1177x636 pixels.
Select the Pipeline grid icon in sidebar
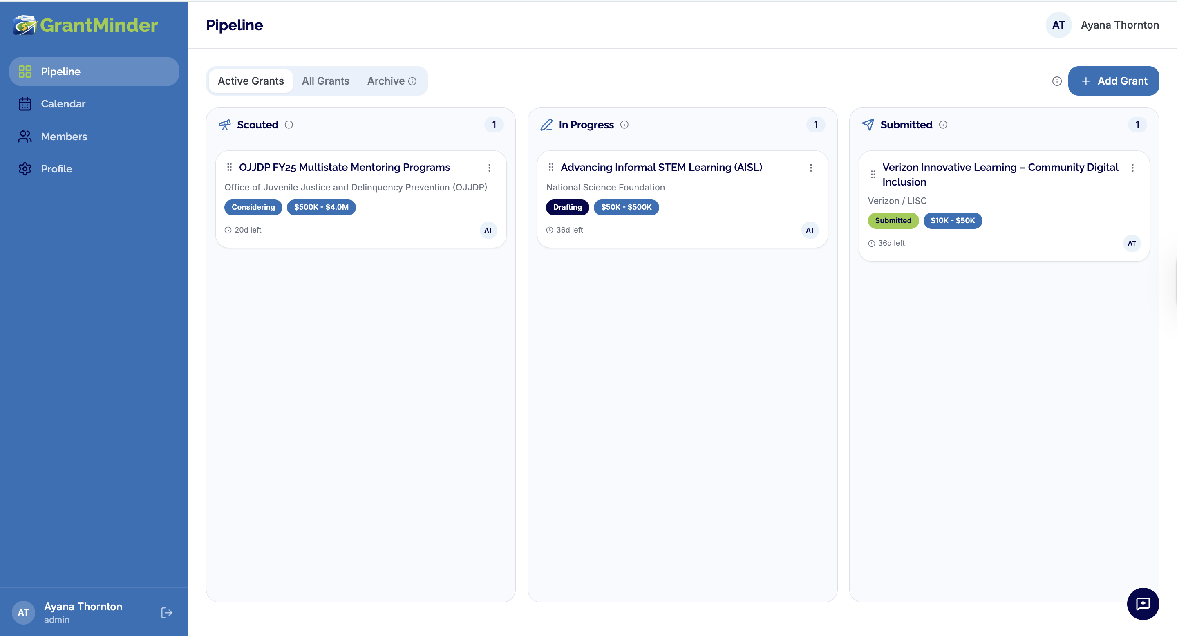25,71
